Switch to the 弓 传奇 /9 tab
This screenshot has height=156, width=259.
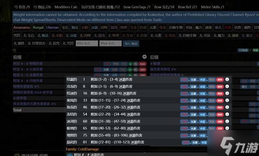(x=22, y=7)
